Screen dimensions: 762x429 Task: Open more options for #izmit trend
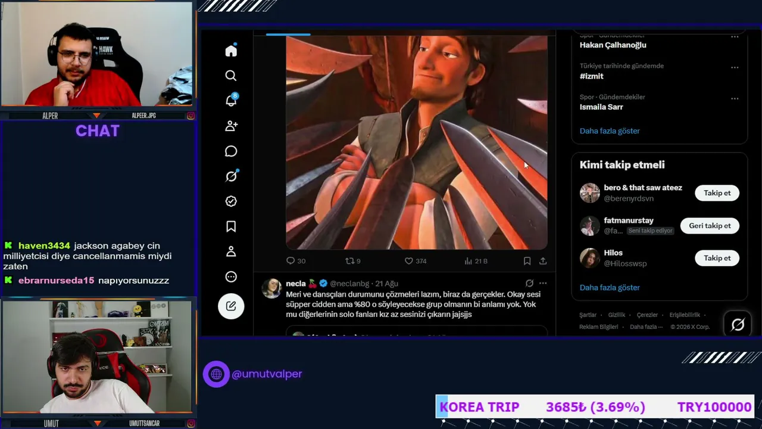point(735,67)
